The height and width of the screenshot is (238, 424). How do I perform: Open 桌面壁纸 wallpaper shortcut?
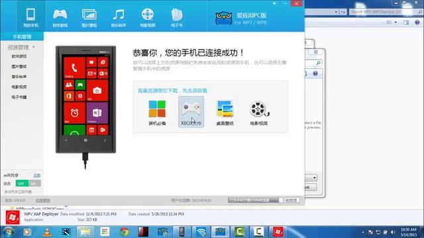pos(225,112)
